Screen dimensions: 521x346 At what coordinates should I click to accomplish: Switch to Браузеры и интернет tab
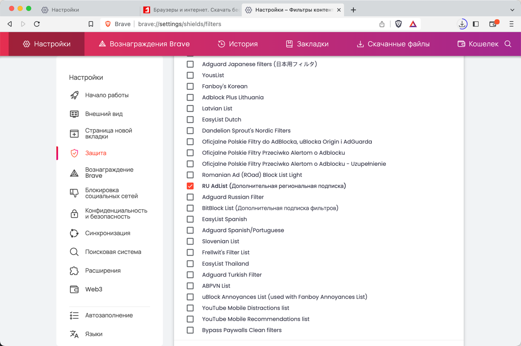(191, 10)
